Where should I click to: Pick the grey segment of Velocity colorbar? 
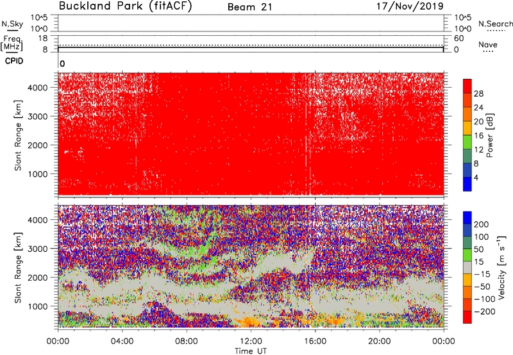click(467, 267)
